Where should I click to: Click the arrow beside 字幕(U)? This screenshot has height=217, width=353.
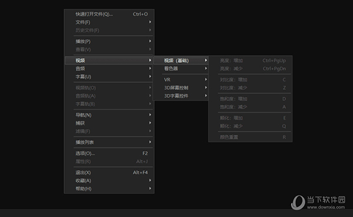coord(150,76)
